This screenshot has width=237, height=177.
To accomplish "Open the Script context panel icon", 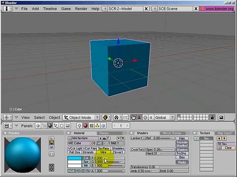I will tap(44, 126).
